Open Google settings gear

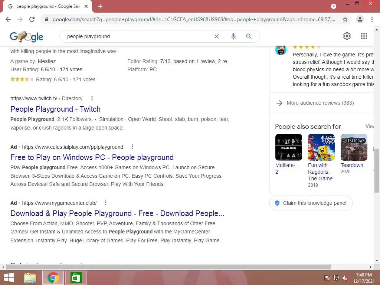[x=347, y=36]
